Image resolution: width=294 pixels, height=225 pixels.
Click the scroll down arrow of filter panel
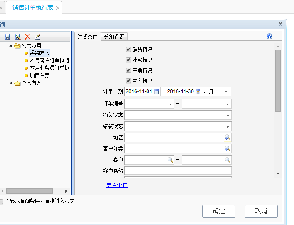(278, 174)
